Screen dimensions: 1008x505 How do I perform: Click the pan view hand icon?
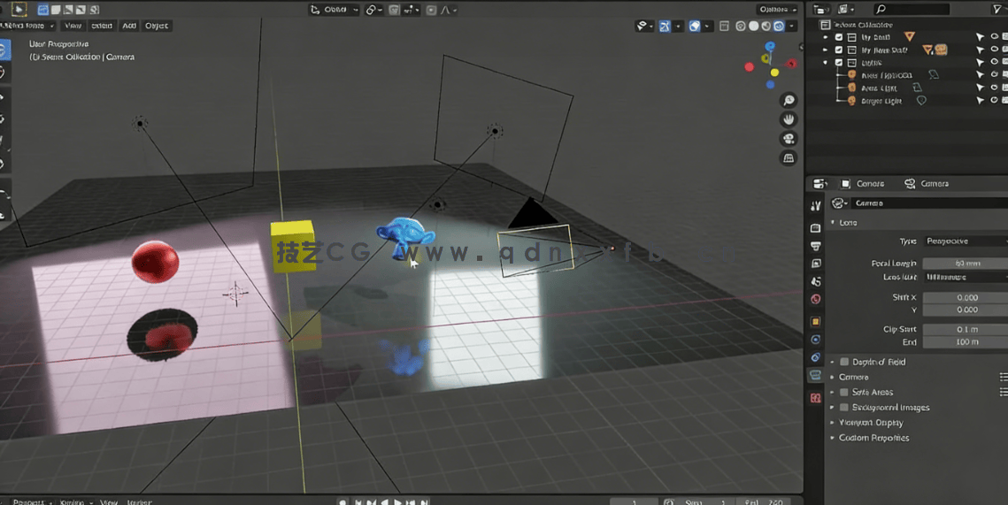pyautogui.click(x=789, y=119)
